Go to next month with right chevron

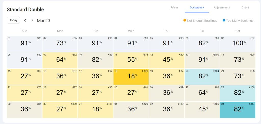[x=32, y=20]
